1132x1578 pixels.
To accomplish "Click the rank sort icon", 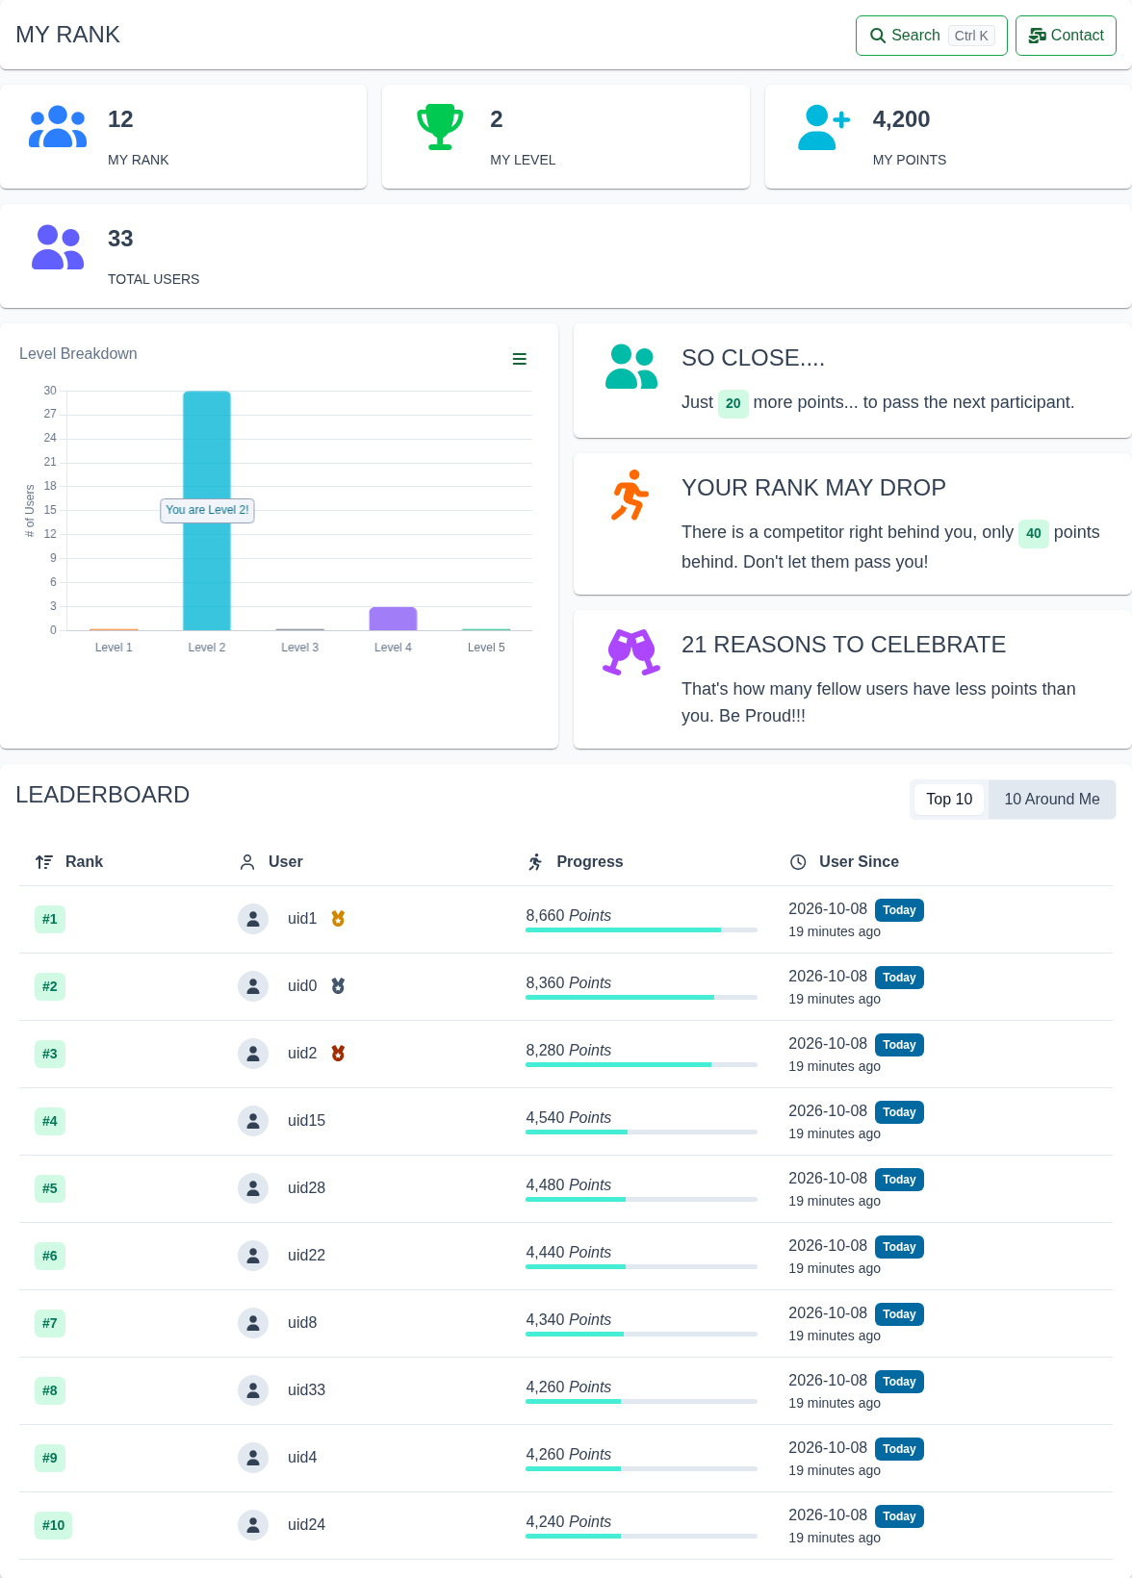I will [44, 862].
